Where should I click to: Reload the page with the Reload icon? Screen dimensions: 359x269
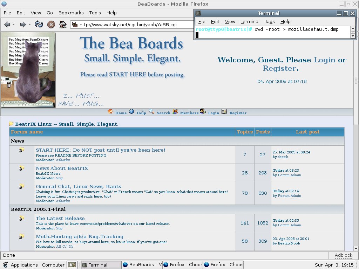click(39, 24)
